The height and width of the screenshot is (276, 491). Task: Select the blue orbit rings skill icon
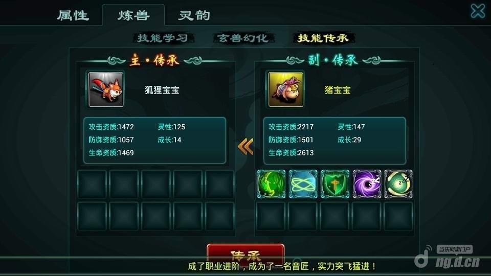click(x=303, y=184)
